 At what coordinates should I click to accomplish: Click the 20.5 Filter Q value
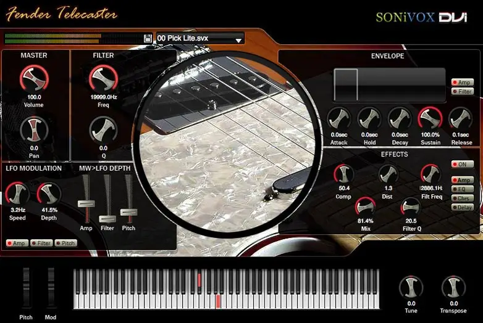click(411, 221)
